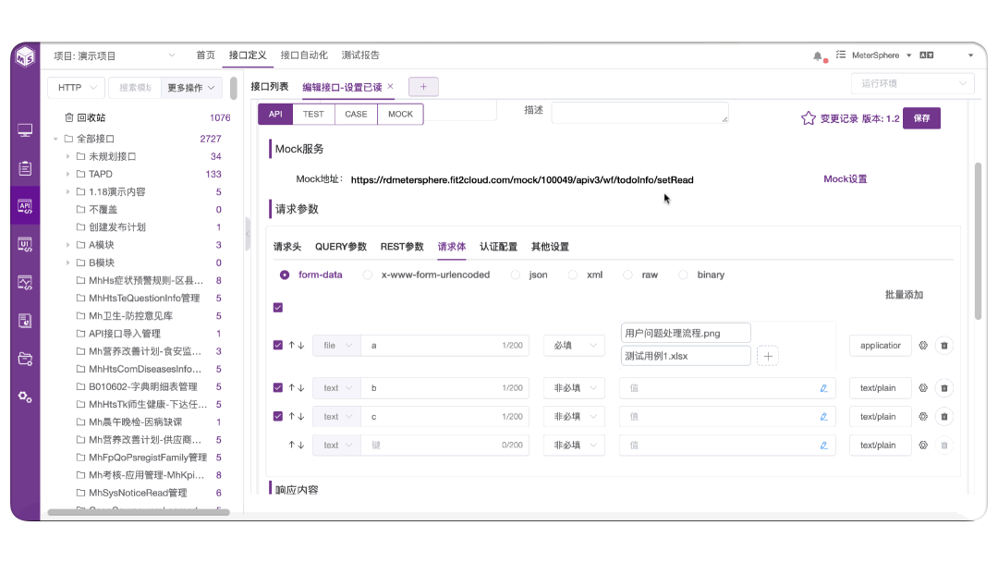Delete parameter row a with trash icon

[944, 346]
